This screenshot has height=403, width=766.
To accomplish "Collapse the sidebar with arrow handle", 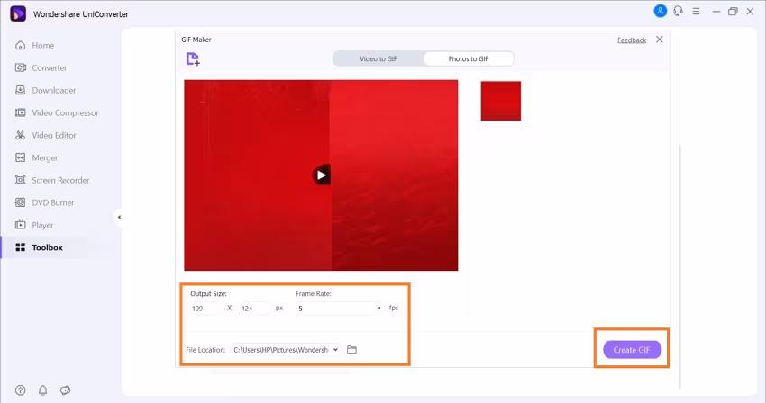I will coord(119,217).
